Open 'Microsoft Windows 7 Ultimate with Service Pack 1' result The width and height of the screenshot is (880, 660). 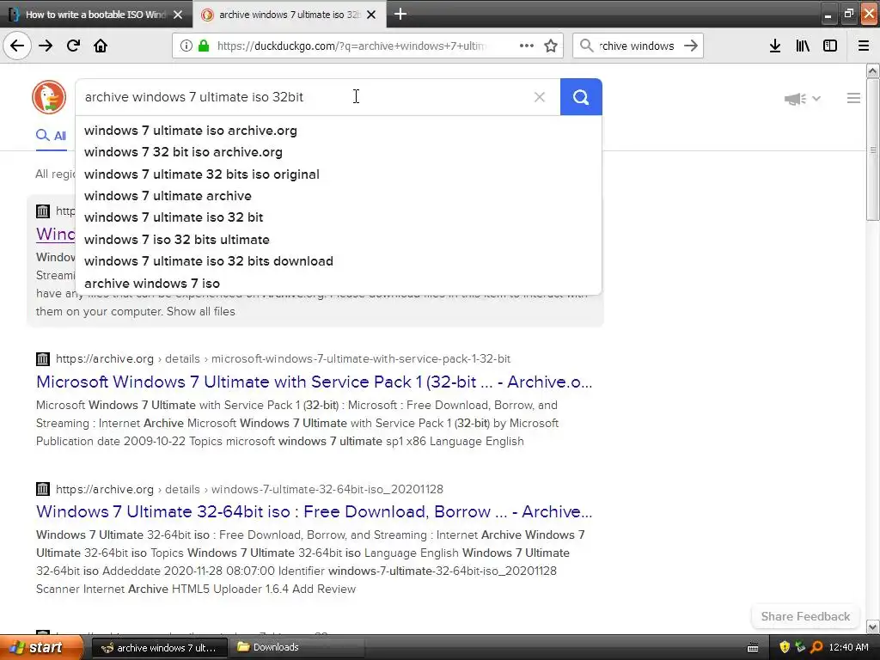coord(315,382)
